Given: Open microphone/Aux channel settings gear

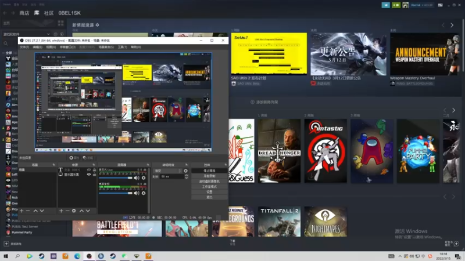Looking at the screenshot, I should pos(144,178).
